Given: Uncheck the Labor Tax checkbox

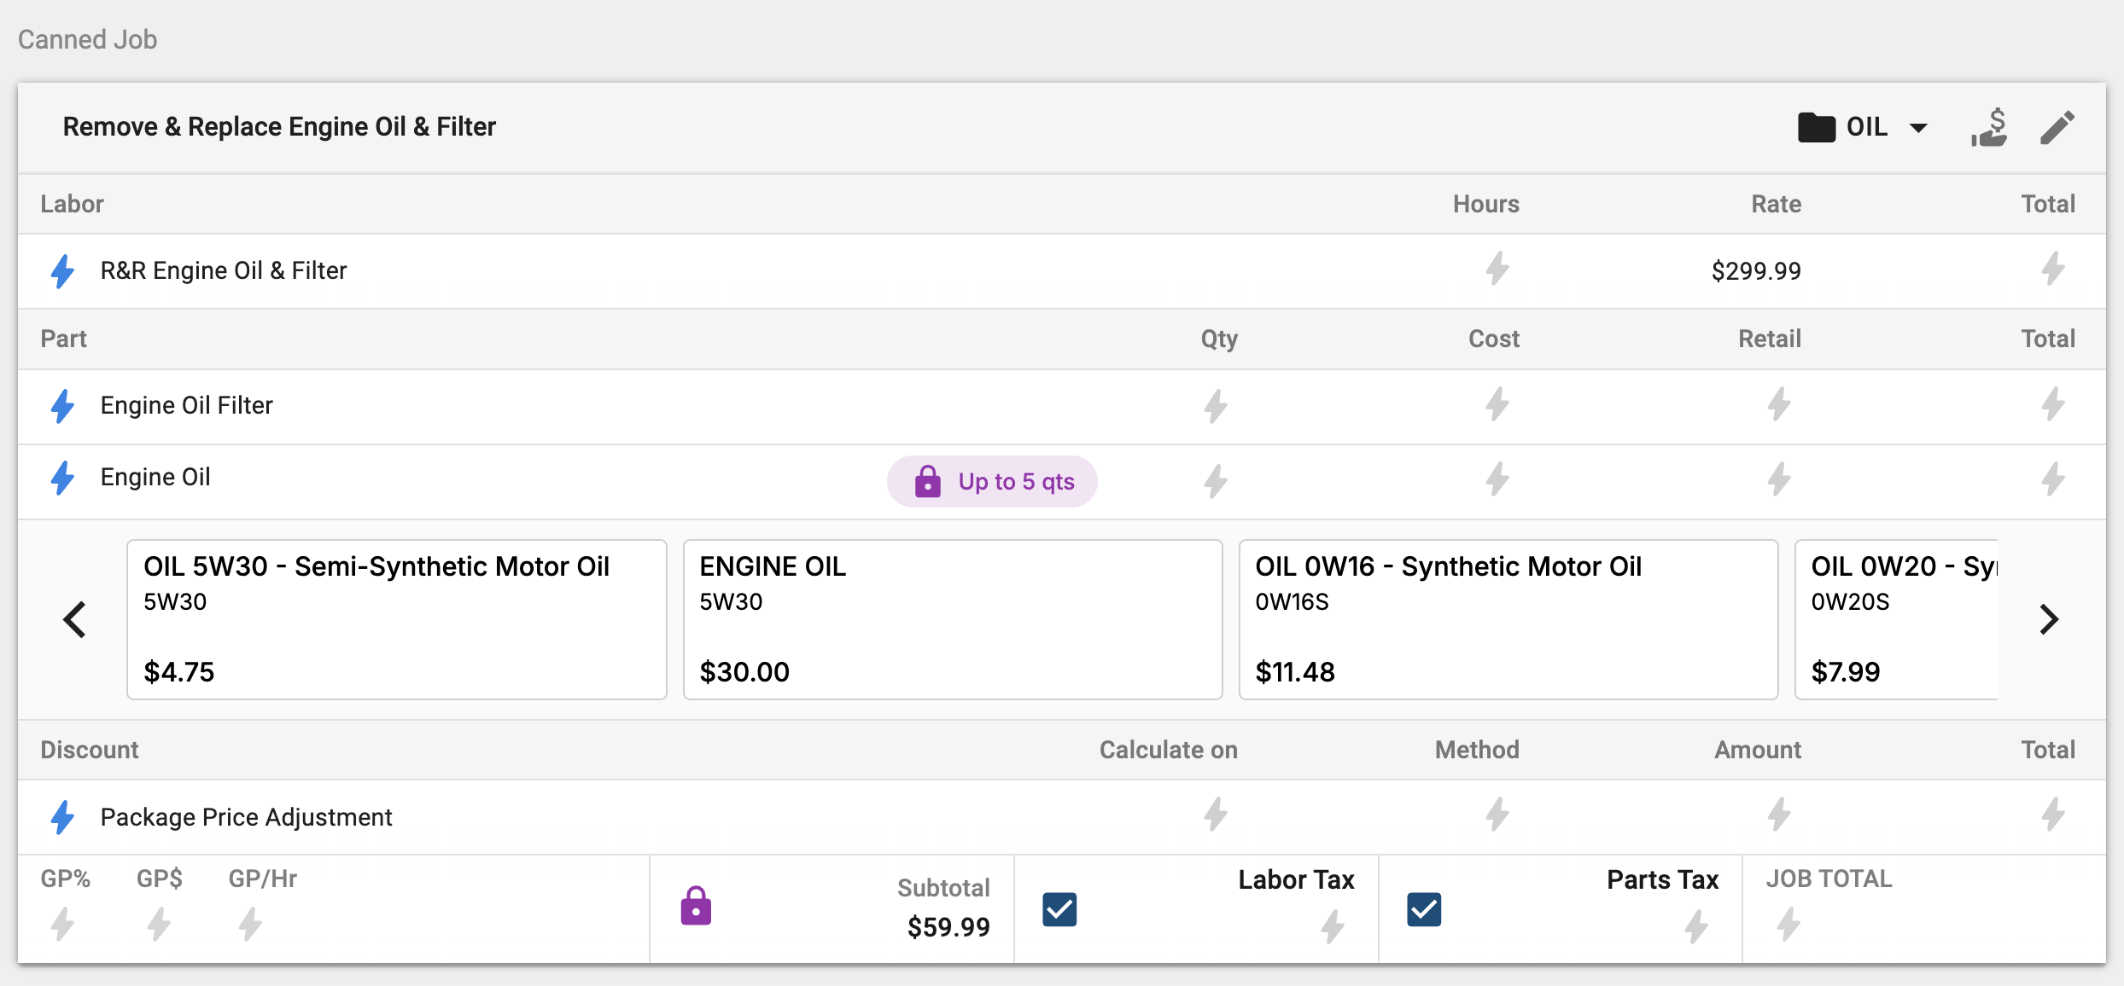Looking at the screenshot, I should tap(1059, 909).
